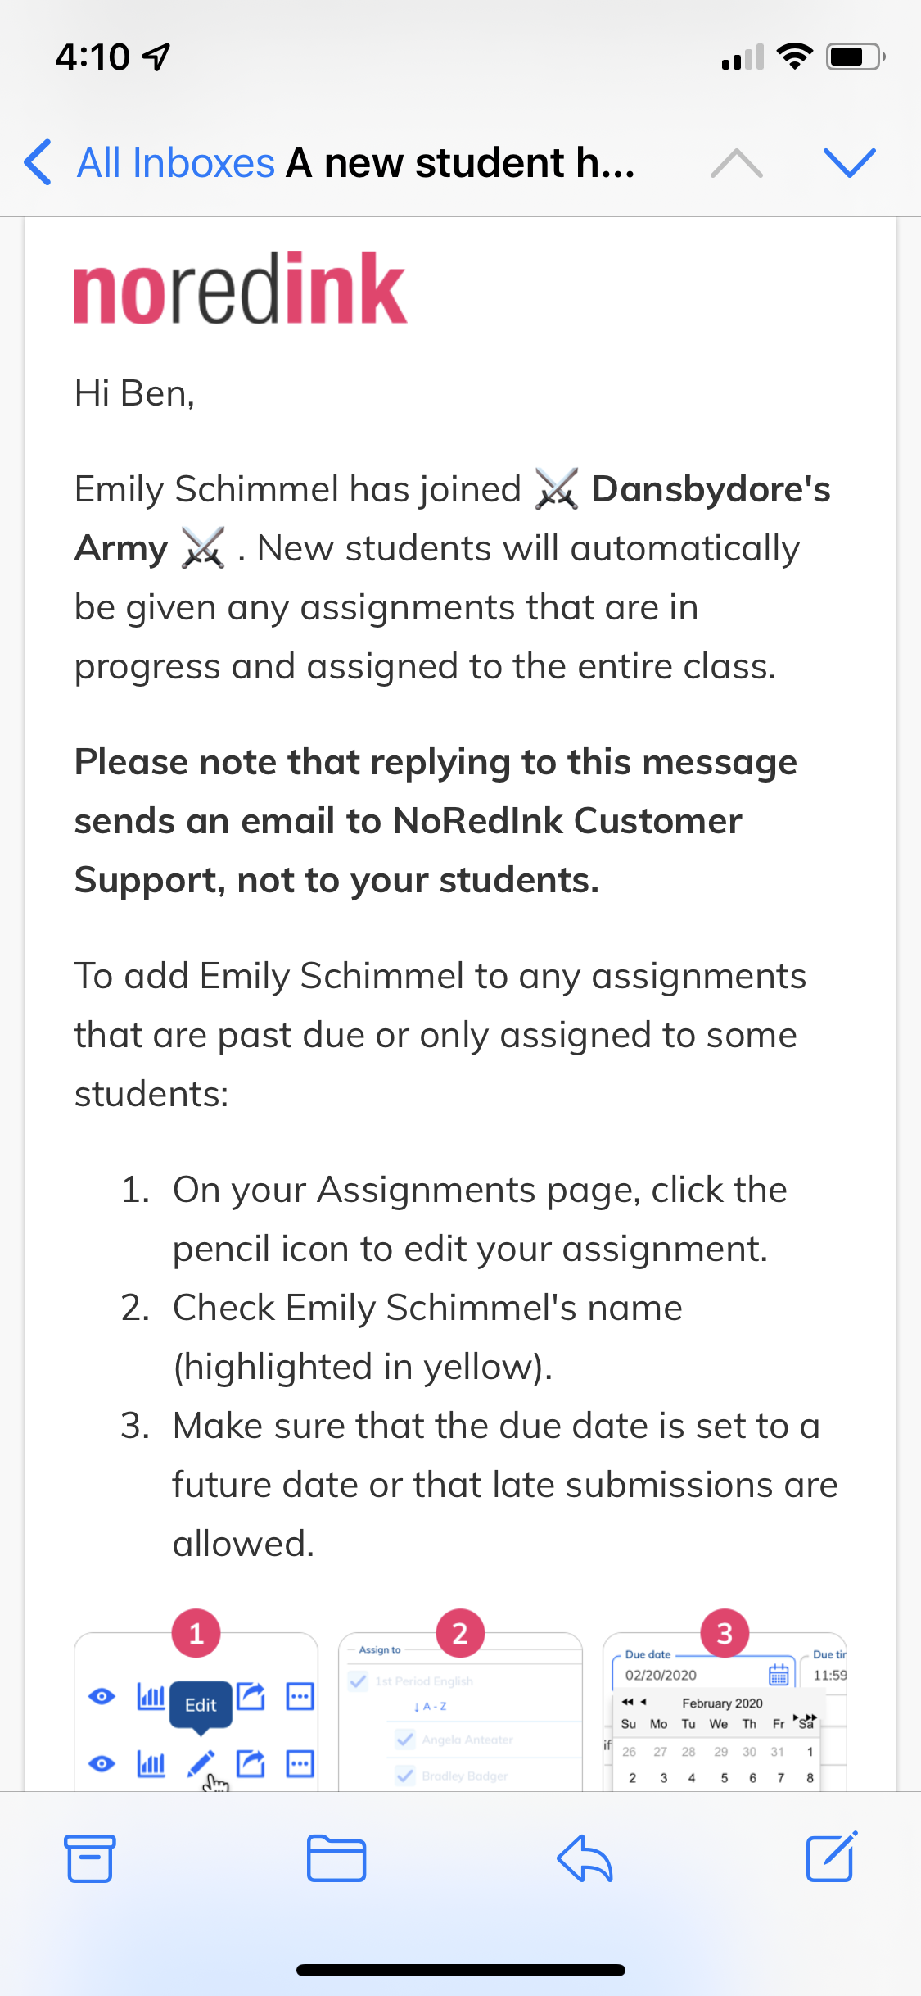Click the Due date field showing 02/20/2020
The image size is (921, 1996).
click(688, 1675)
